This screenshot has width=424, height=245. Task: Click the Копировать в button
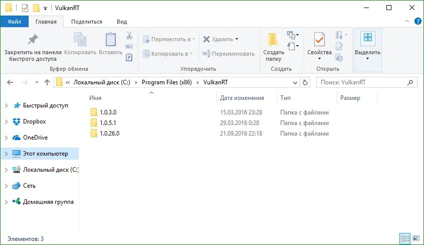(x=168, y=54)
